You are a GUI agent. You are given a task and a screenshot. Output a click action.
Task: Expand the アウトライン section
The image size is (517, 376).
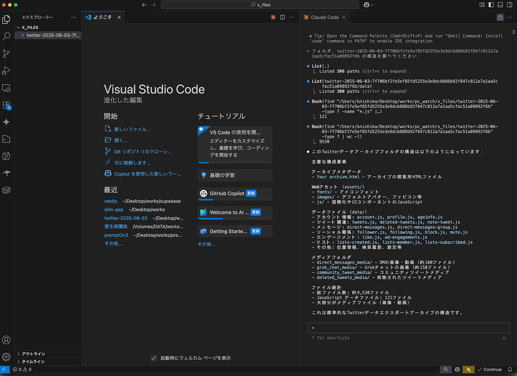[x=48, y=354]
